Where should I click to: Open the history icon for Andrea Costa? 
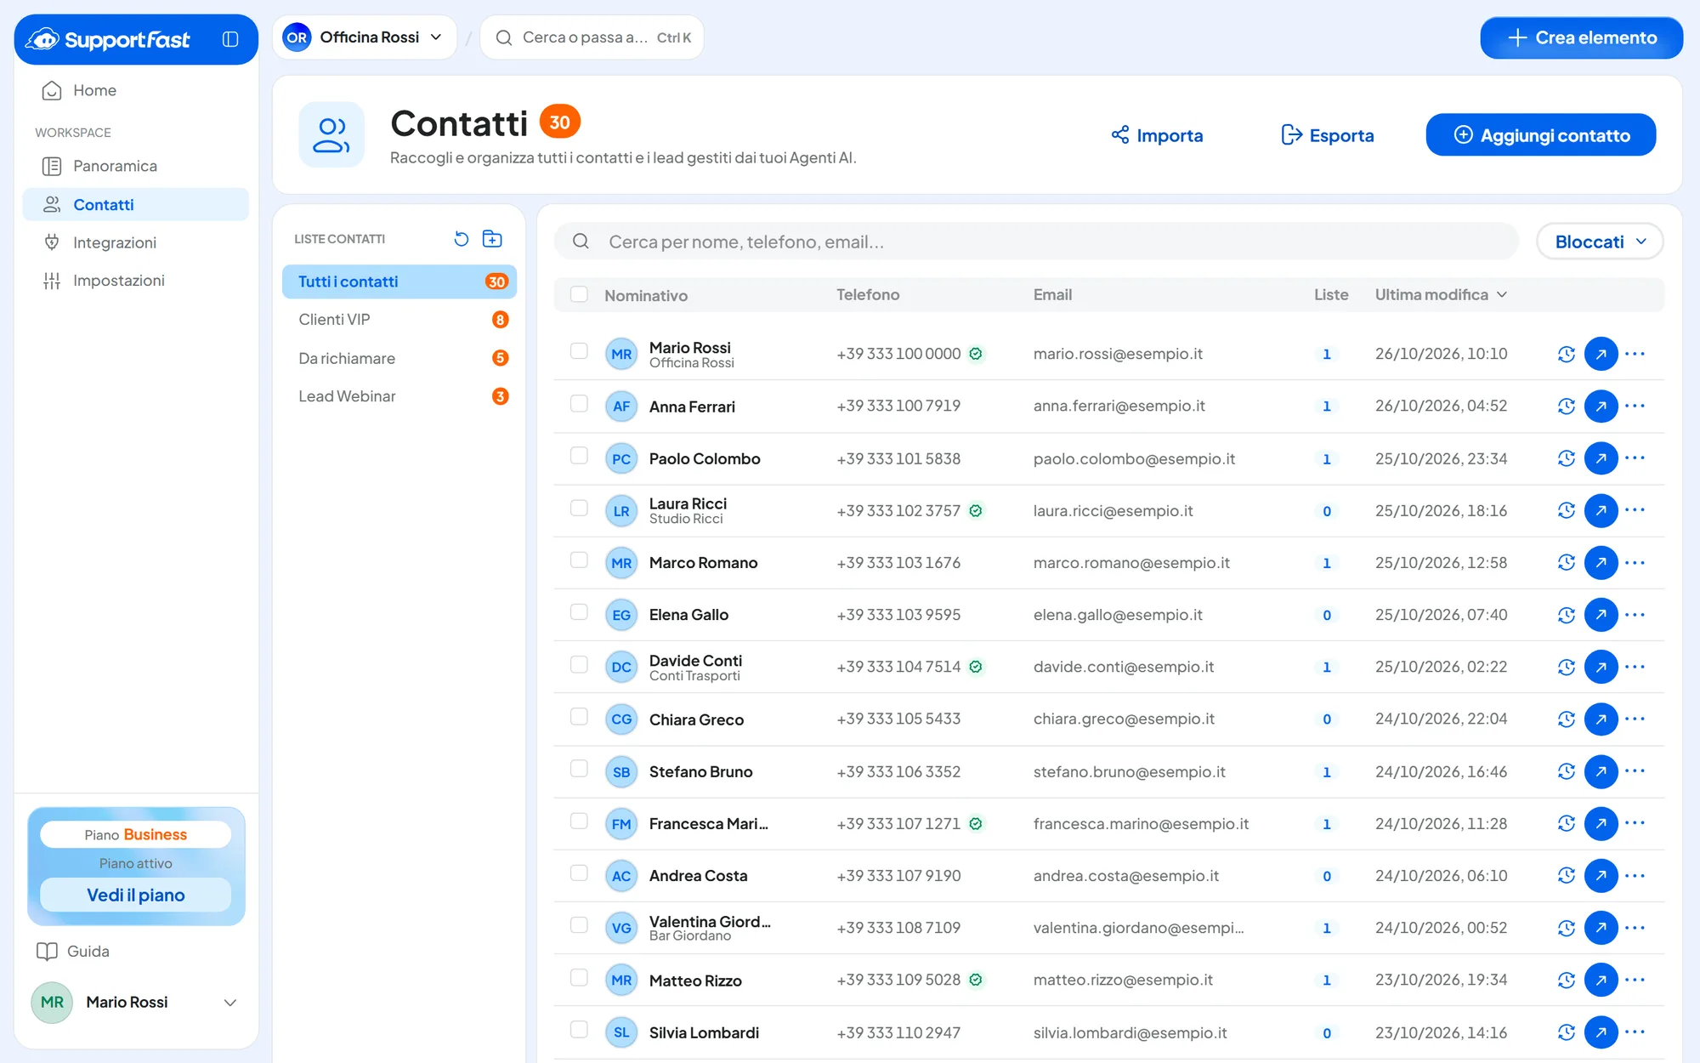[x=1567, y=876]
